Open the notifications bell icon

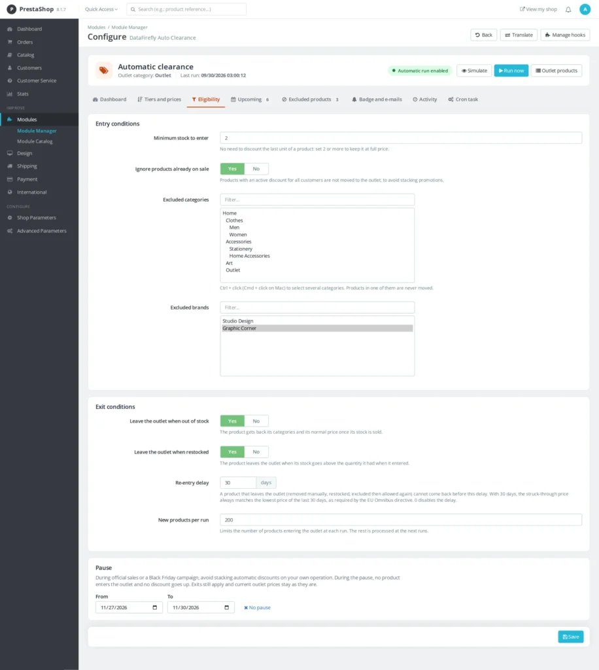click(x=568, y=9)
